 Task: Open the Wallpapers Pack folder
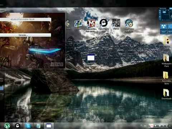coord(166,61)
